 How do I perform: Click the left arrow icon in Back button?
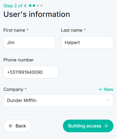click(11, 126)
